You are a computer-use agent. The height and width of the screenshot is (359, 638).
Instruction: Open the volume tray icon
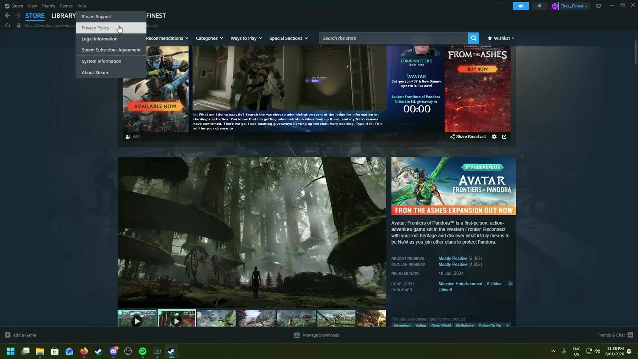click(x=598, y=351)
